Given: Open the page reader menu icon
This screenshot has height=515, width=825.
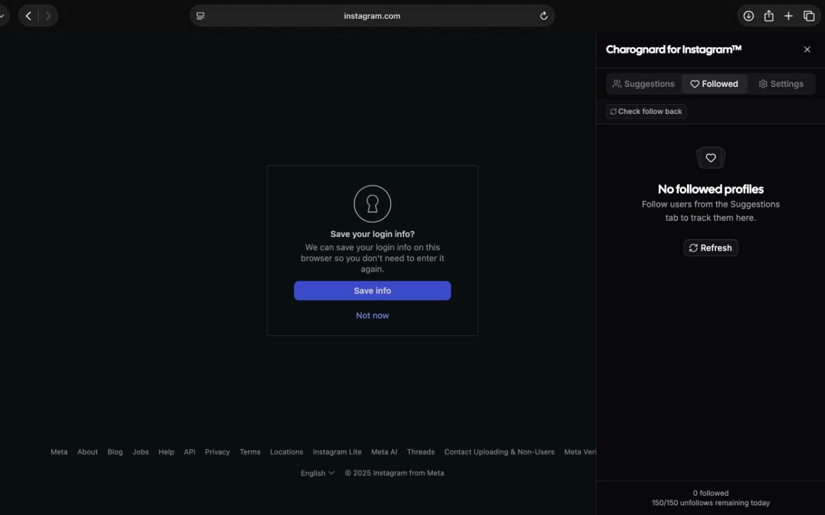Looking at the screenshot, I should click(200, 16).
